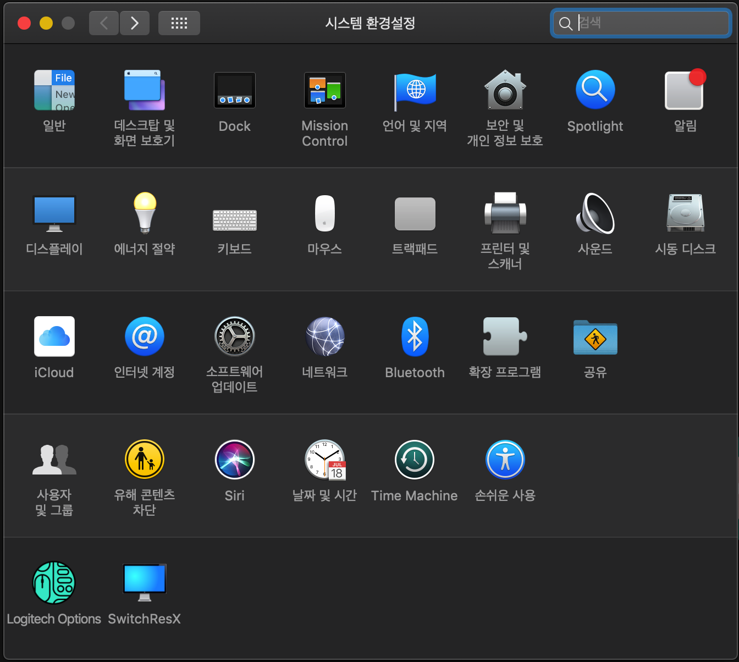Click the back navigation arrow
The height and width of the screenshot is (662, 739).
tap(104, 23)
